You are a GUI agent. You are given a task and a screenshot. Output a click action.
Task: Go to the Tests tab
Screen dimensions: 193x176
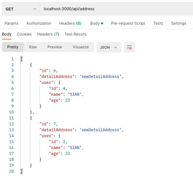click(x=158, y=23)
